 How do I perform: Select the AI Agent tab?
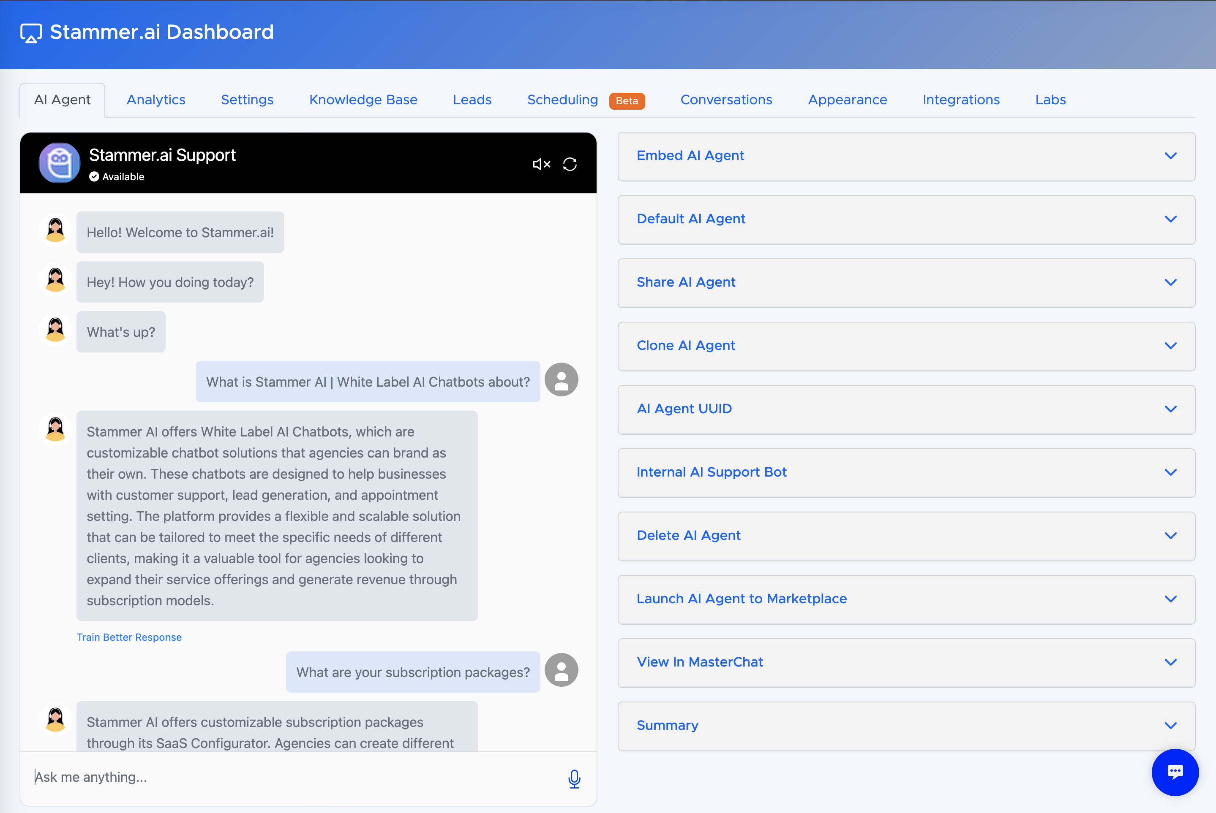62,100
